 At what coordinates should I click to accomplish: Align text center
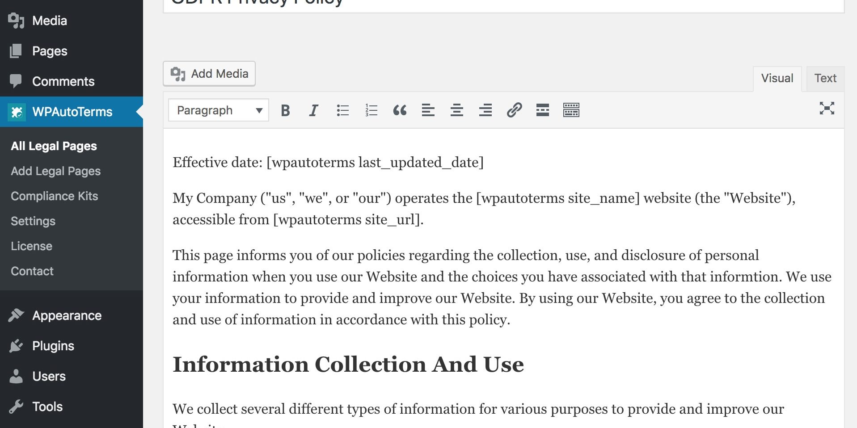tap(457, 110)
